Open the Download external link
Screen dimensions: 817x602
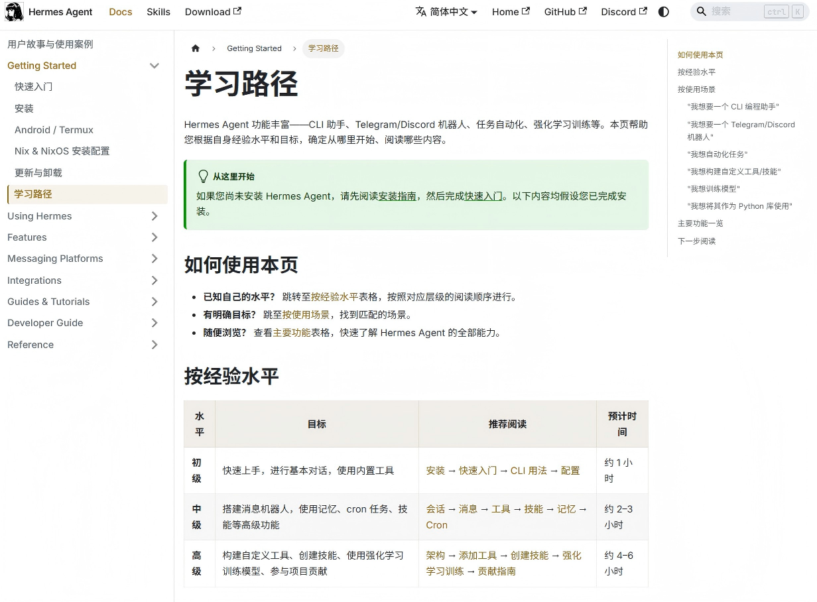213,12
